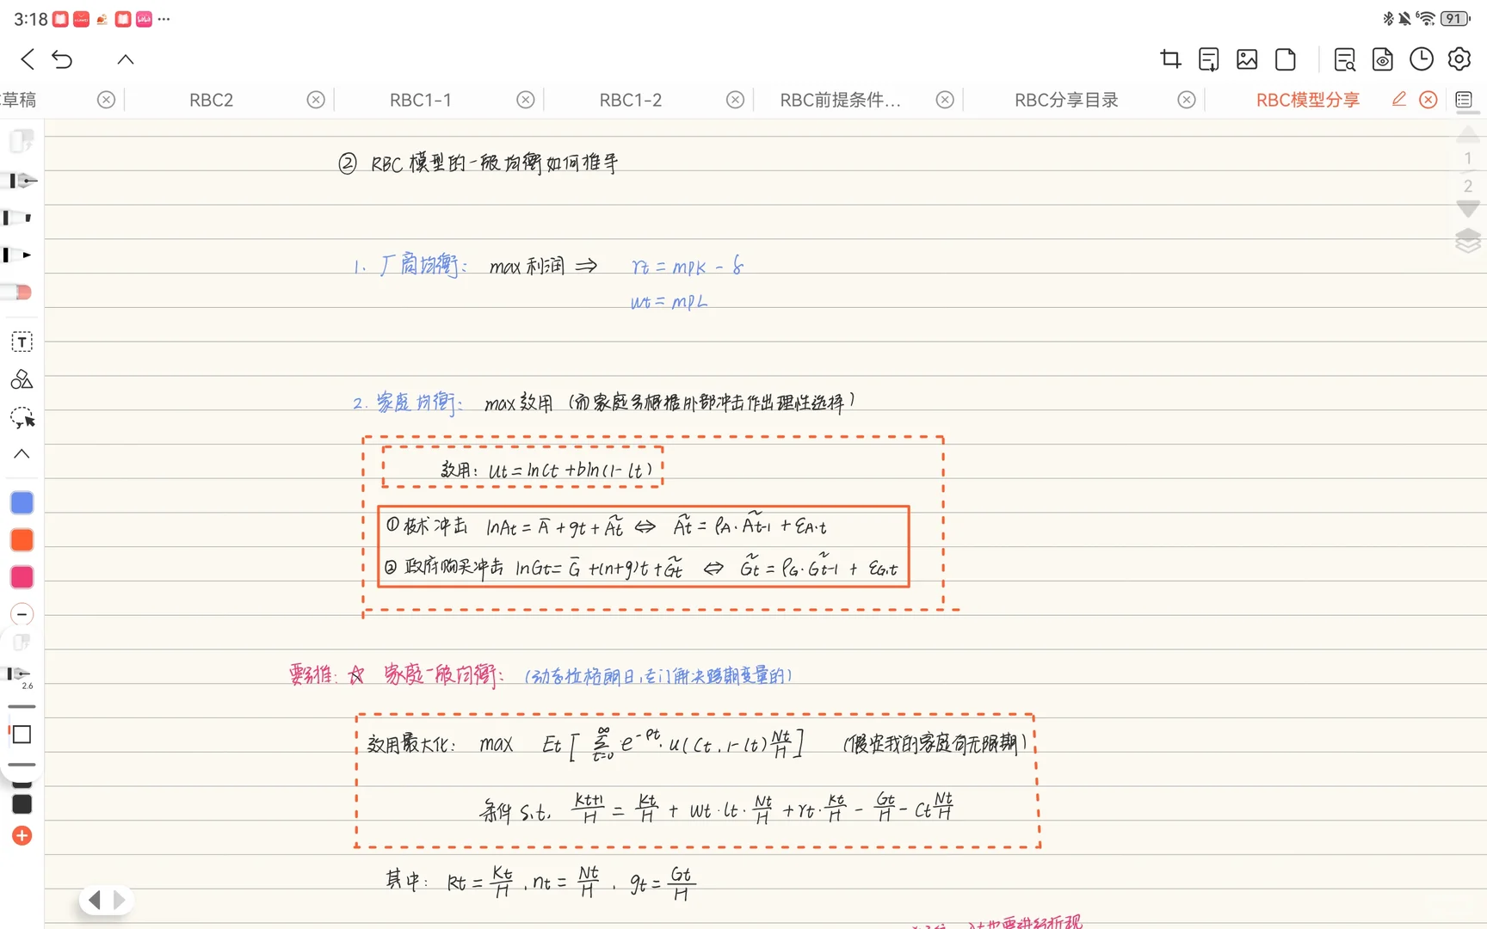This screenshot has width=1487, height=929.
Task: Open the document search panel
Action: pyautogui.click(x=1343, y=59)
